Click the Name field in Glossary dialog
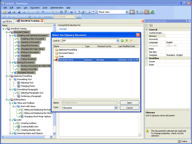 point(90,103)
